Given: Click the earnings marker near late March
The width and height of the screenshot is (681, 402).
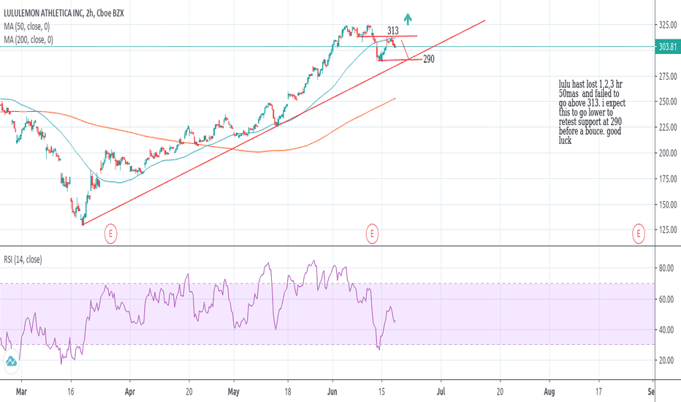Looking at the screenshot, I should pos(111,234).
